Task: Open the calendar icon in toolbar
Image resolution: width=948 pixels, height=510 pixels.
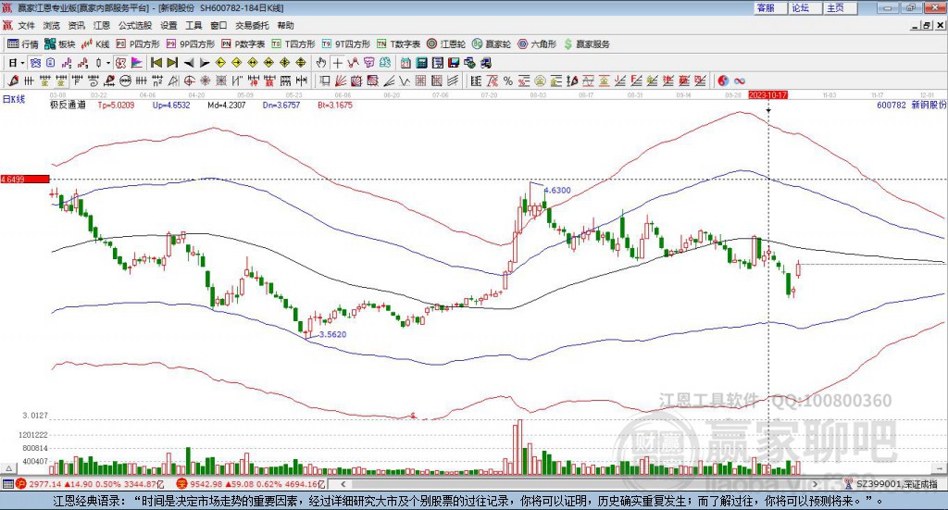Action: pyautogui.click(x=405, y=63)
